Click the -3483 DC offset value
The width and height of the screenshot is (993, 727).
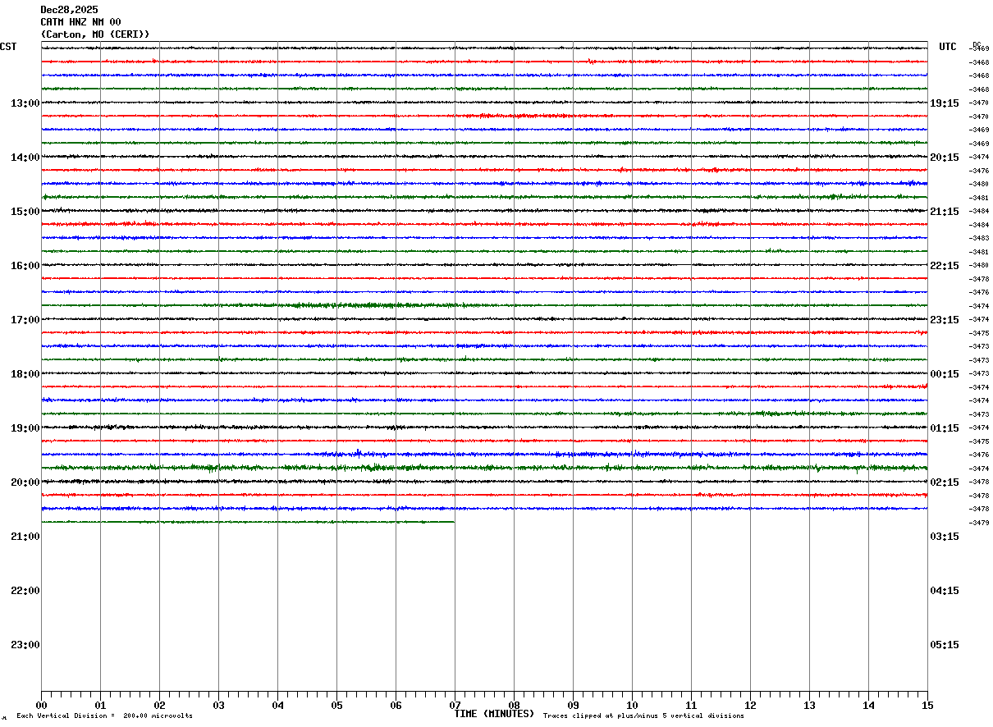click(980, 238)
